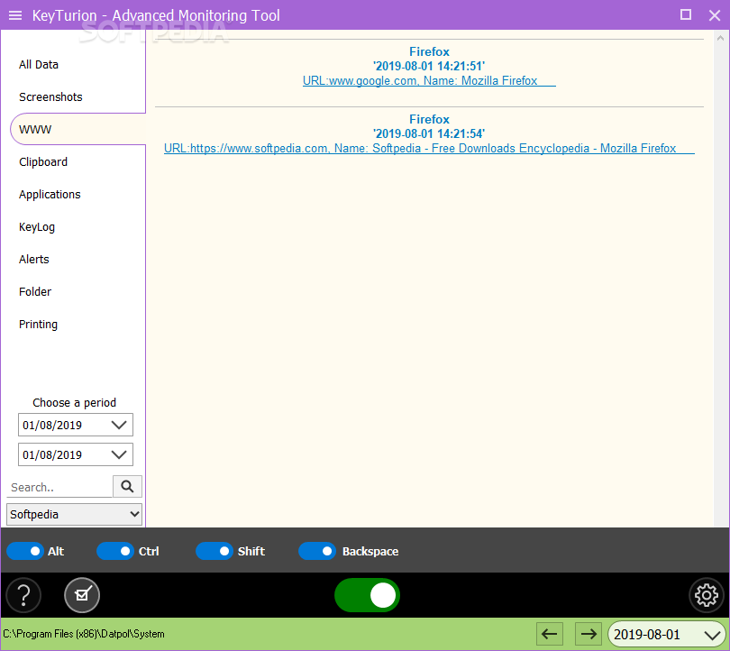Screen dimensions: 730x651
Task: Click the first Firefox entry heading
Action: (429, 51)
